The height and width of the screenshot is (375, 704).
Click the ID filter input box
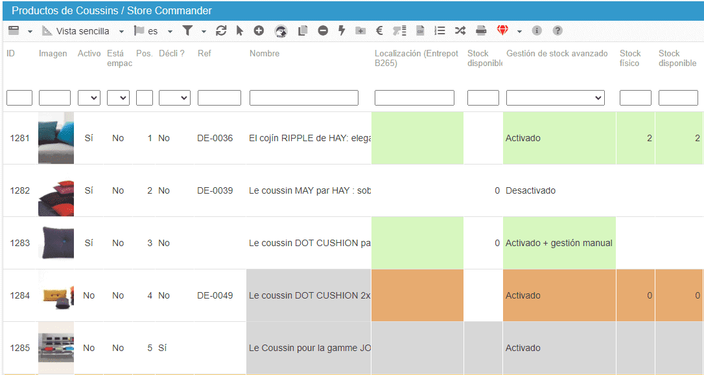click(x=19, y=98)
